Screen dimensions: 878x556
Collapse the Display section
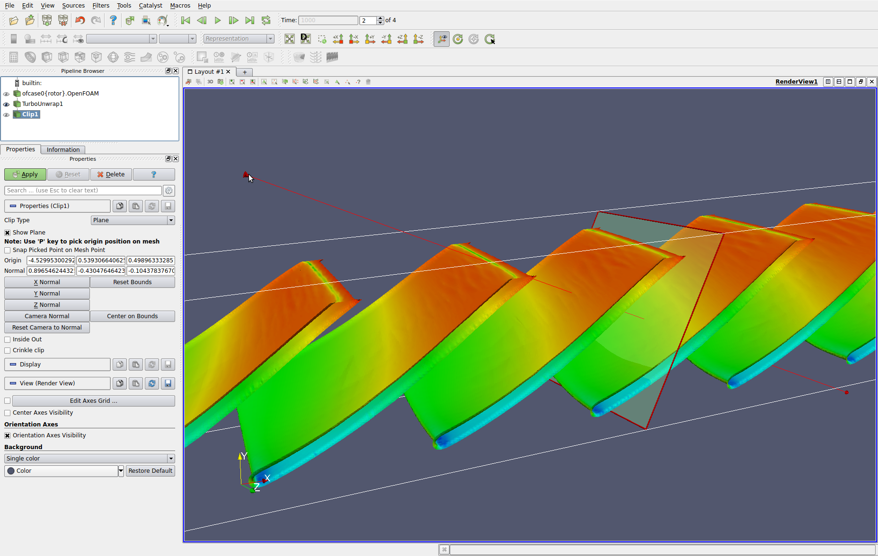tap(57, 365)
